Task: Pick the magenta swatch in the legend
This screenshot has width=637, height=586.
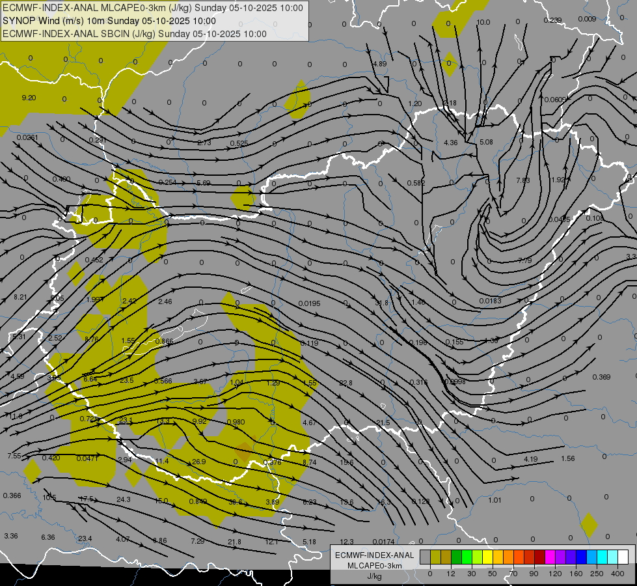Action: point(550,557)
